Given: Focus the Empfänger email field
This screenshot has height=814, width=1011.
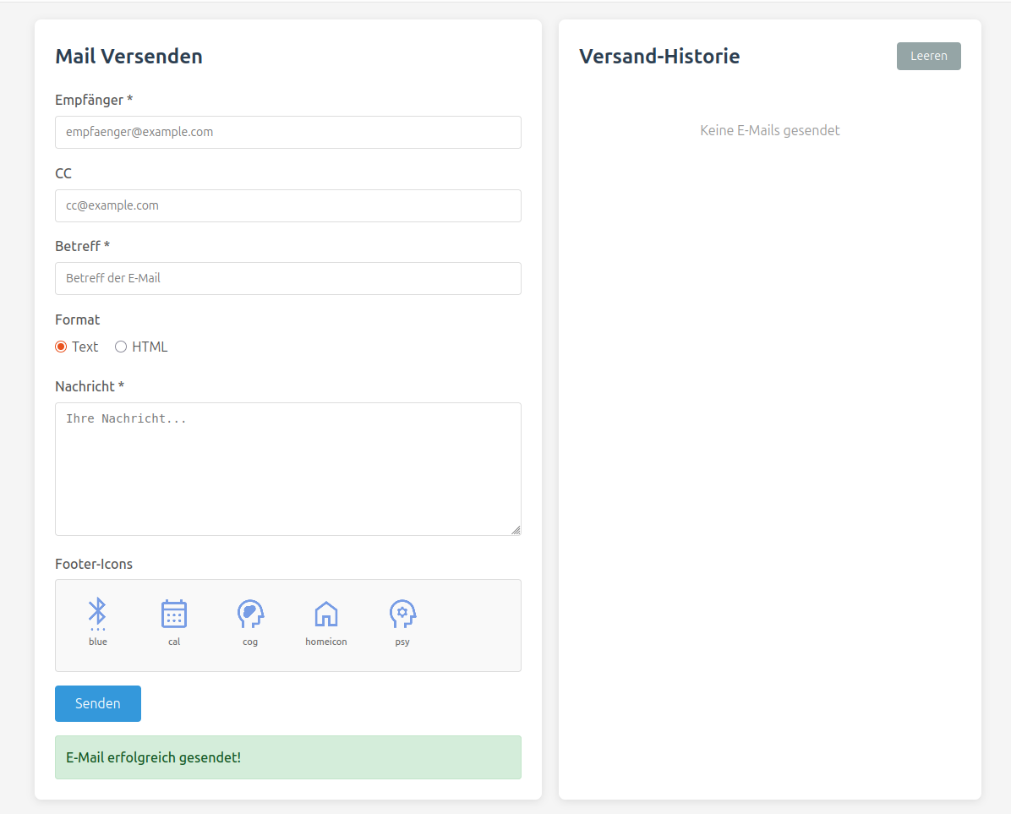Looking at the screenshot, I should 287,133.
